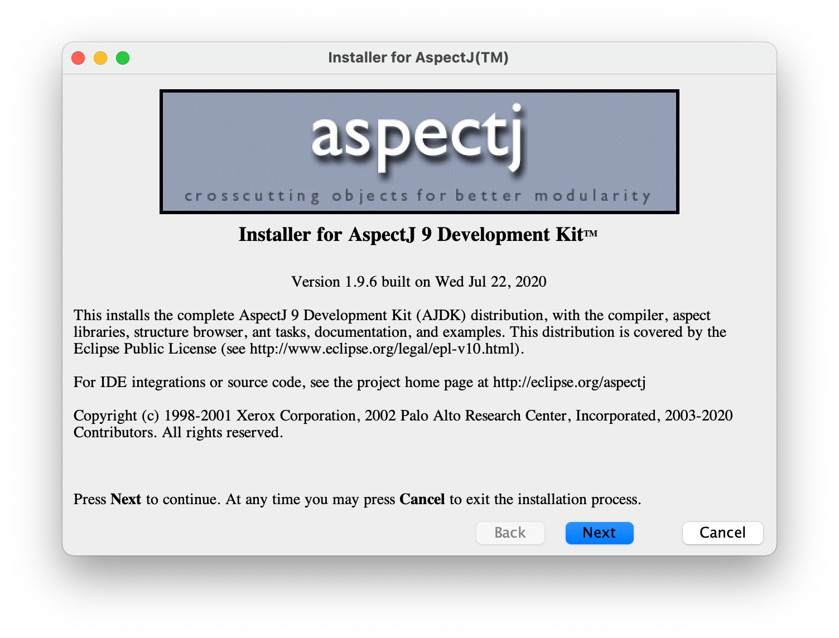Viewport: 839px width, 638px height.
Task: Click the eclipse.org/legal/epl-v10.html URL
Action: pos(385,349)
